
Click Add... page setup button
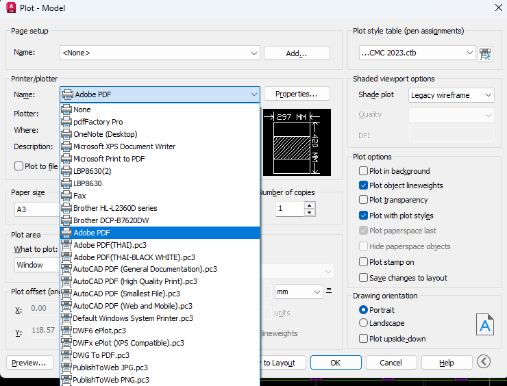click(x=297, y=53)
